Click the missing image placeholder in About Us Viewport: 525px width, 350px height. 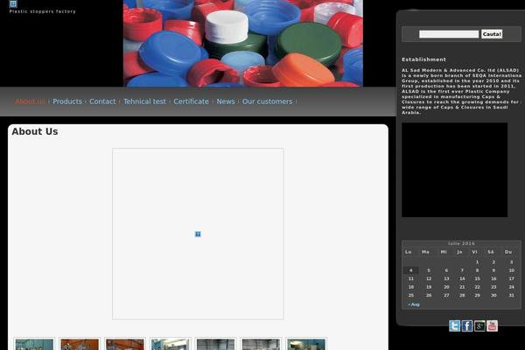tap(198, 234)
